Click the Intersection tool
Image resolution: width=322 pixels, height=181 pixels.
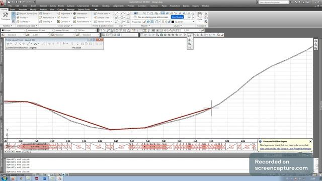point(80,14)
